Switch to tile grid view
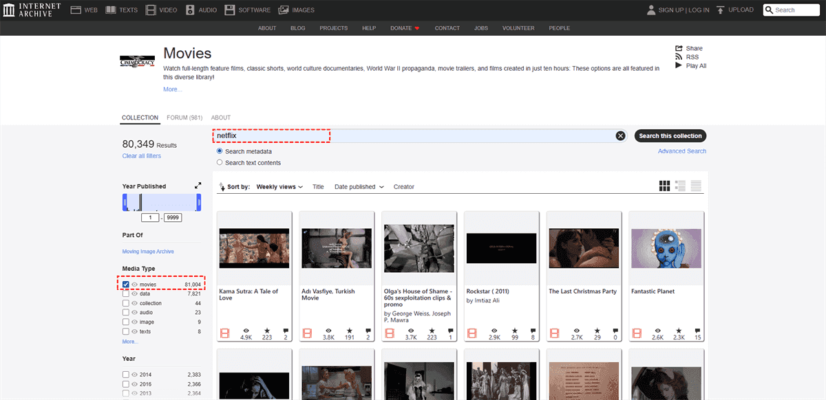The image size is (826, 400). pos(664,186)
